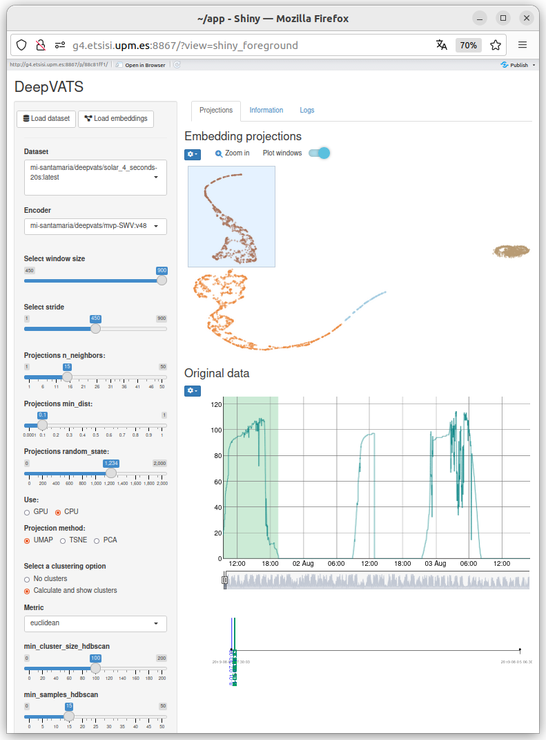This screenshot has height=740, width=546.
Task: Click the 03 Aug label on time axis
Action: coord(435,564)
